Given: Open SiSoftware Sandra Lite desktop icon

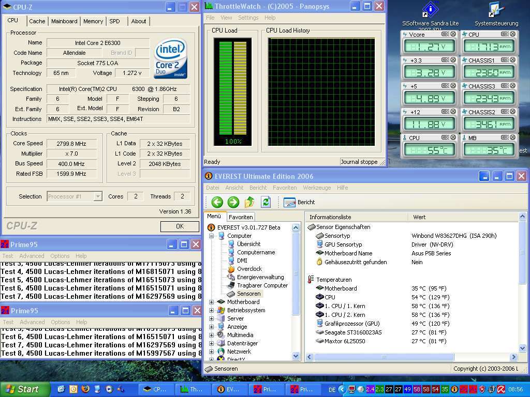Looking at the screenshot, I should [430, 14].
